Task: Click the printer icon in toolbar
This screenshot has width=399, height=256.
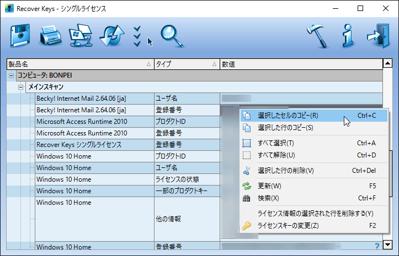Action: (x=51, y=36)
